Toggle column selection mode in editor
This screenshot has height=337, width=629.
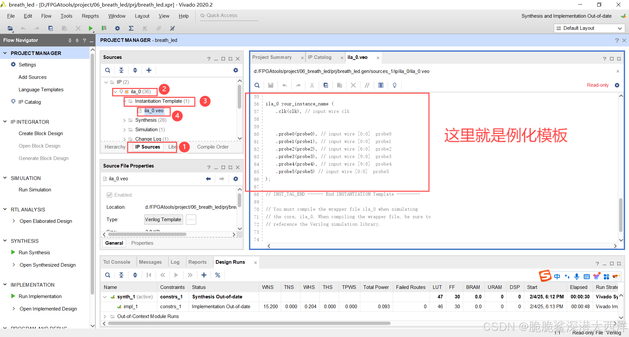click(x=381, y=85)
